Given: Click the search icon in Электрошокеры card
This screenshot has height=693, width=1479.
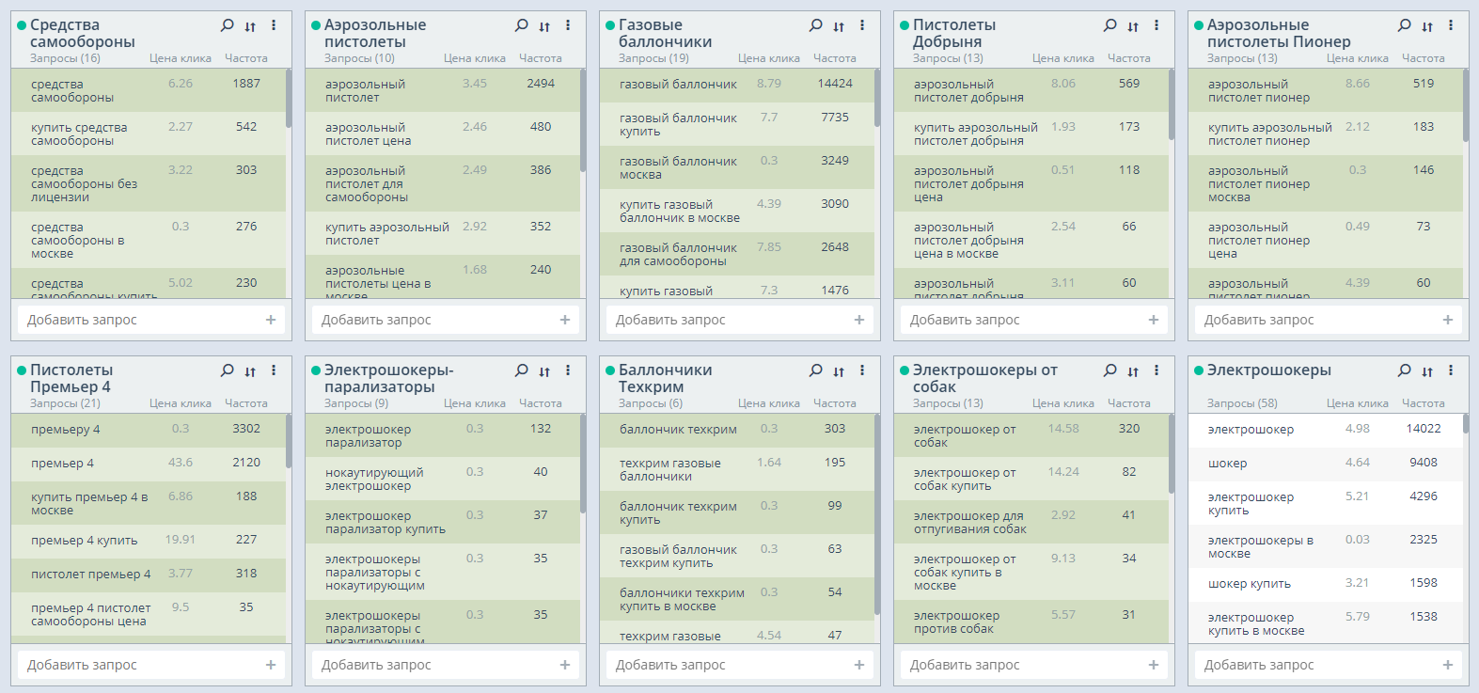Looking at the screenshot, I should pos(1404,370).
